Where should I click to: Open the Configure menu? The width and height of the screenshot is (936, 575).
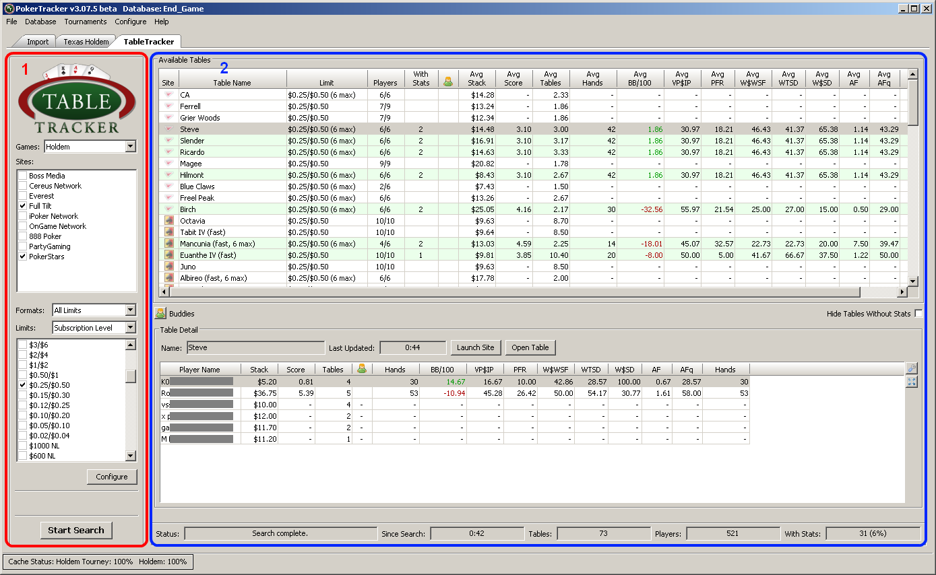pyautogui.click(x=131, y=22)
